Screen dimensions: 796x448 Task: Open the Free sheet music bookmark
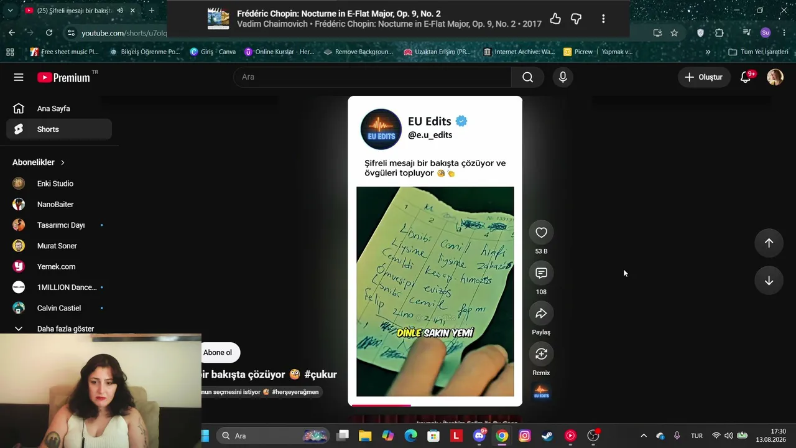64,52
